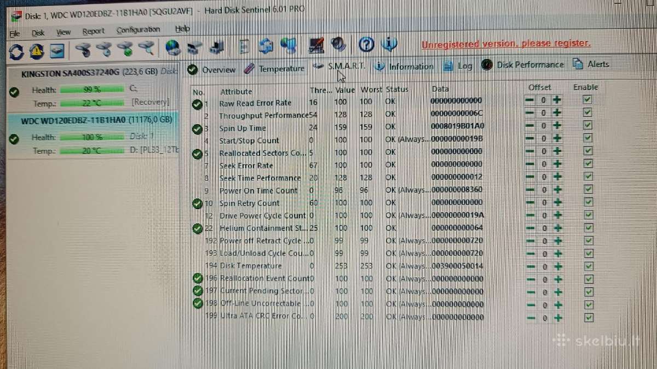
Task: Open the File menu
Action: (x=15, y=33)
